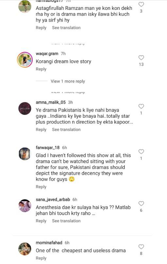Tap heart on farwaqar_18's comment
The height and width of the screenshot is (264, 167).
[141, 152]
